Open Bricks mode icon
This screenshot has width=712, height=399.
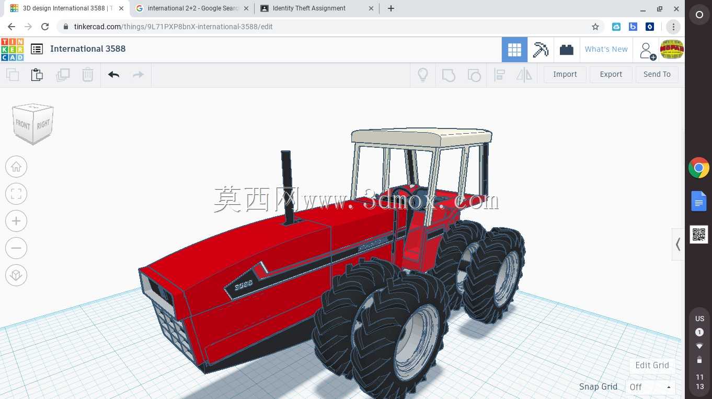tap(566, 50)
